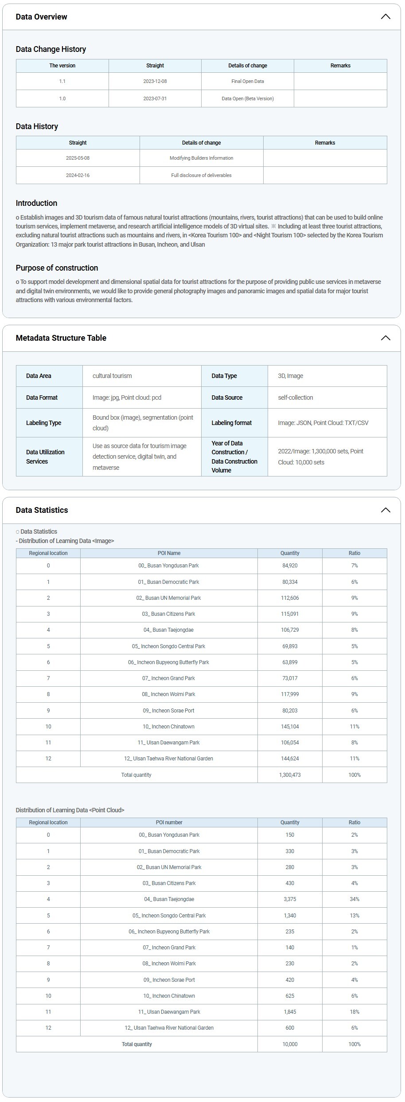Image resolution: width=405 pixels, height=1102 pixels.
Task: Collapse the Data Statistics section chevron
Action: pos(385,510)
